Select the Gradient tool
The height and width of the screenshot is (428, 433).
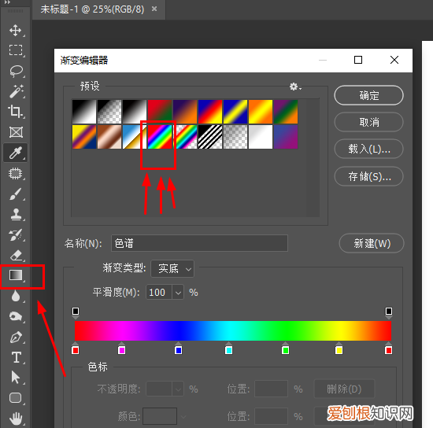(16, 275)
